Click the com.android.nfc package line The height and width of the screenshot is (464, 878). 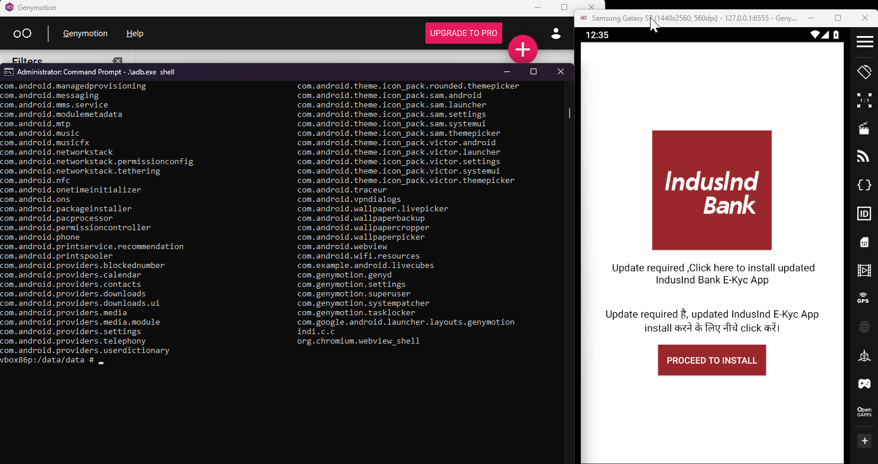click(x=35, y=181)
